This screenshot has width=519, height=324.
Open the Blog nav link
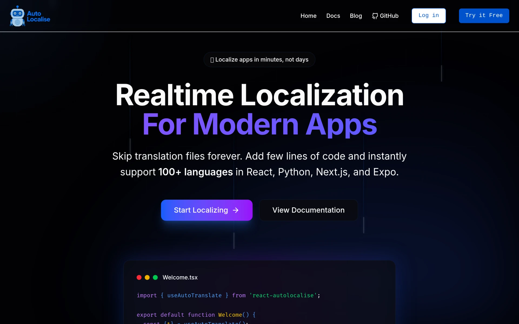click(x=356, y=16)
